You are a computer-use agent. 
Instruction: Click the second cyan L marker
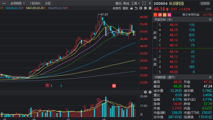point(62,86)
